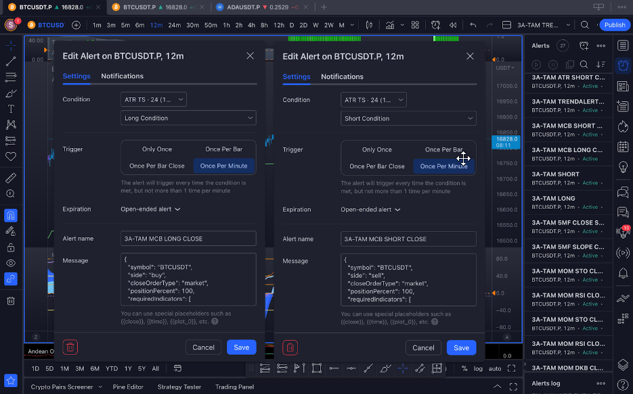The width and height of the screenshot is (633, 394).
Task: Save the 3A-TAM MCB SHORT CLOSE alert
Action: [x=462, y=347]
